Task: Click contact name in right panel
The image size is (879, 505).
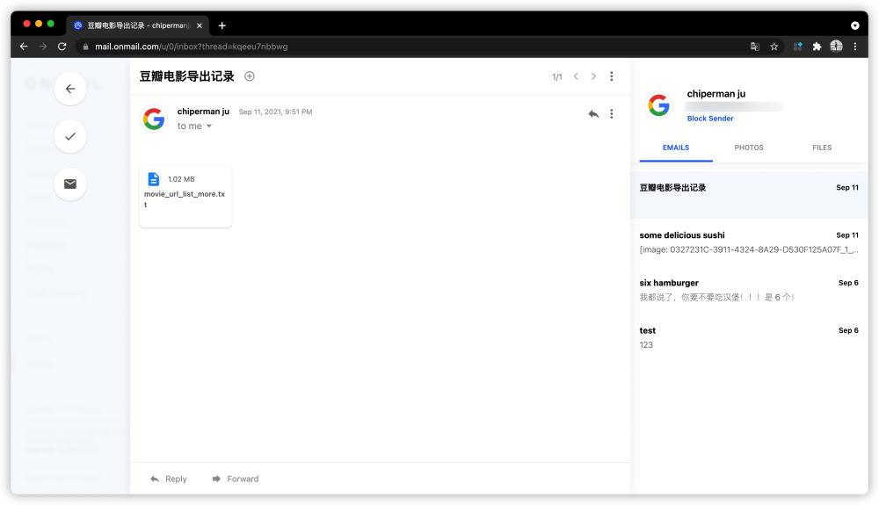Action: 716,93
